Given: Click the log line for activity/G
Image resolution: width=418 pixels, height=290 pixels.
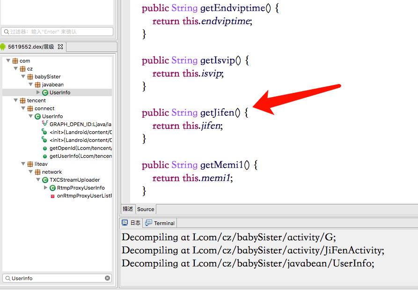Looking at the screenshot, I should [229, 237].
